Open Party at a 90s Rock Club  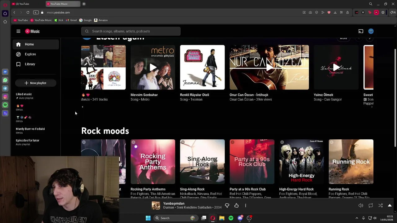(x=252, y=162)
